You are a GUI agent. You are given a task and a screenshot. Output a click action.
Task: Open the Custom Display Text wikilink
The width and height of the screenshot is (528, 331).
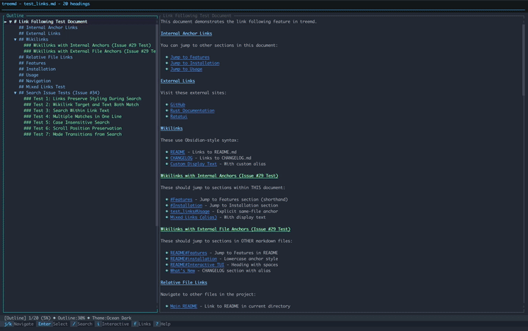(x=194, y=164)
